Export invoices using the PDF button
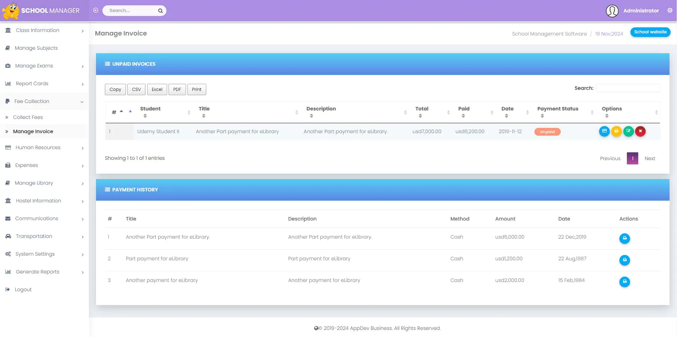677x337 pixels. pos(177,89)
